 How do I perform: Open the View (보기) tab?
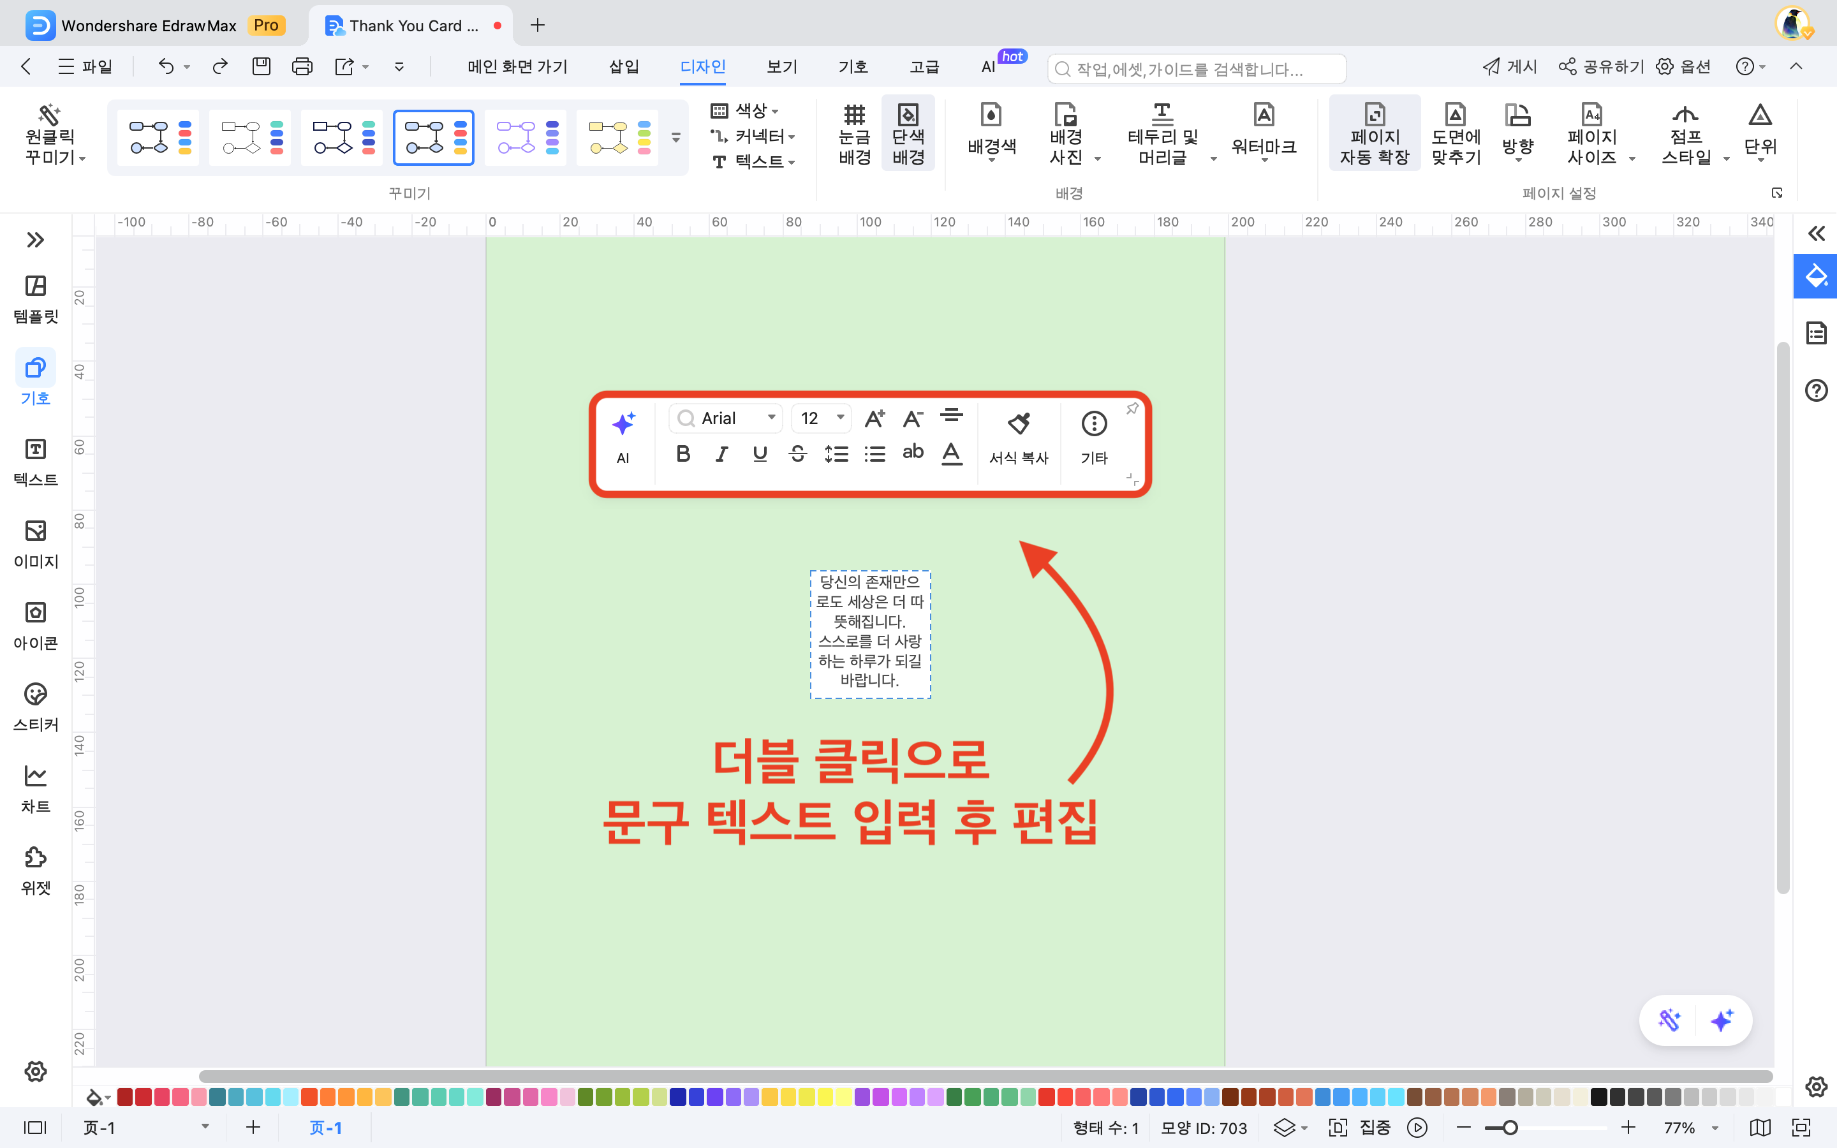pyautogui.click(x=781, y=67)
